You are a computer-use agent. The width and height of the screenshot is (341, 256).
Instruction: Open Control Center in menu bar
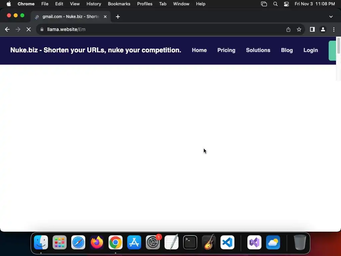286,4
